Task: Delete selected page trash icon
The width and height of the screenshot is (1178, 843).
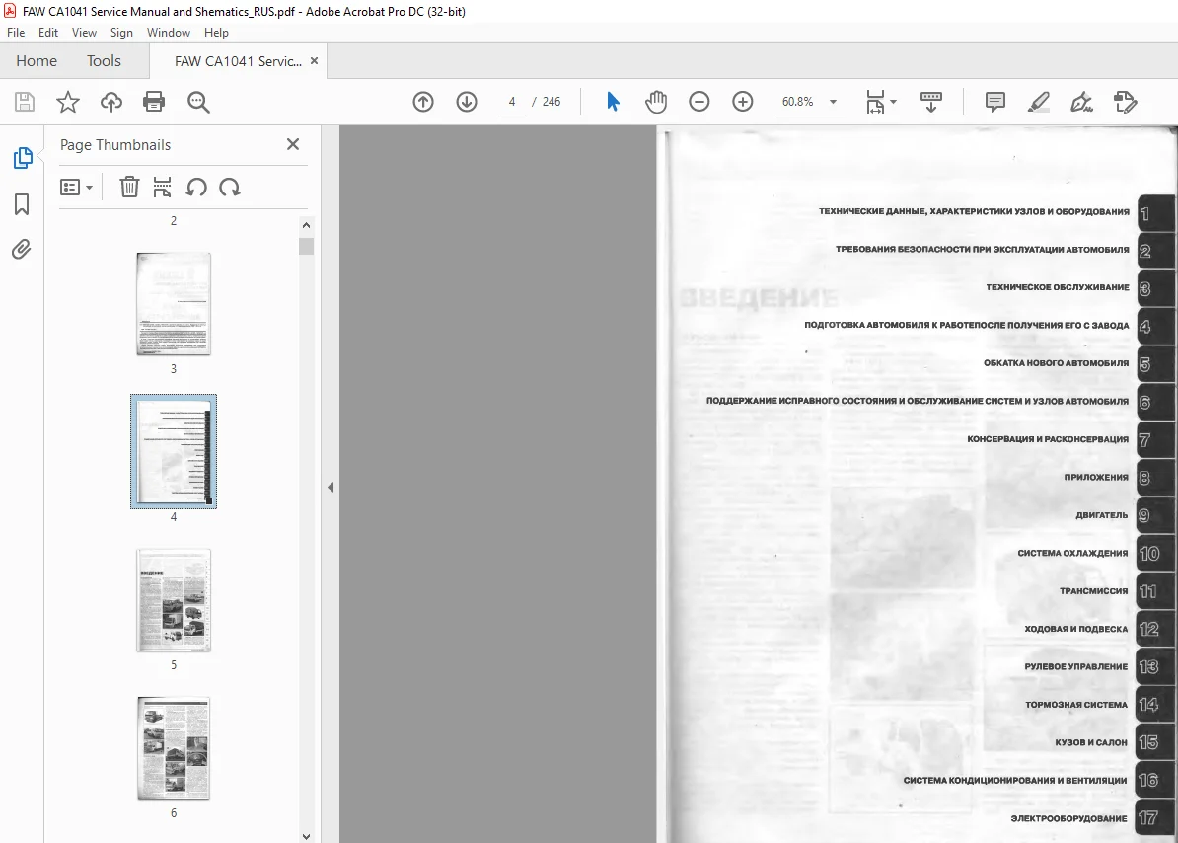Action: pos(129,187)
